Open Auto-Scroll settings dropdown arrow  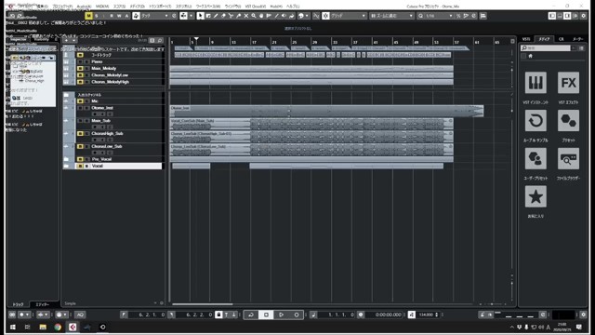tap(191, 16)
